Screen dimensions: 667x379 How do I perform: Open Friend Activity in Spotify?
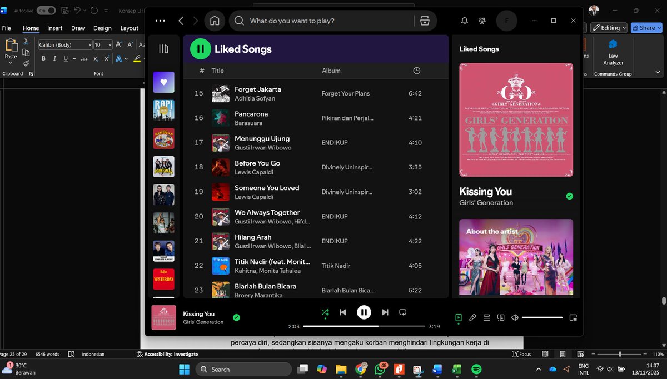tap(482, 21)
